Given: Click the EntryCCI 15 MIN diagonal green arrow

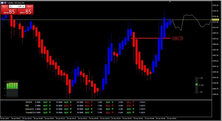Looking at the screenshot, I should coord(71,109).
